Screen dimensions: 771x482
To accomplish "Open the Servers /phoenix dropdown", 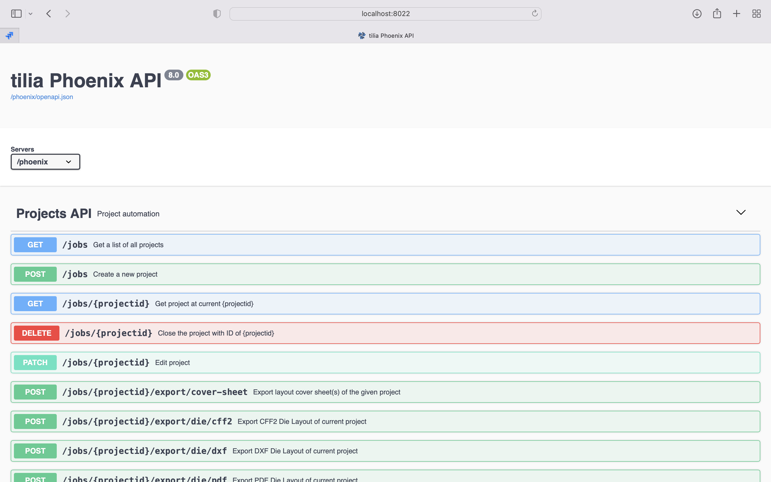I will (45, 162).
